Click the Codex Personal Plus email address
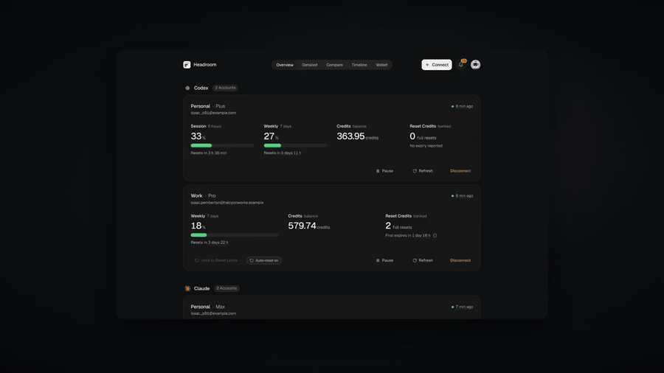This screenshot has height=373, width=664. coord(213,113)
